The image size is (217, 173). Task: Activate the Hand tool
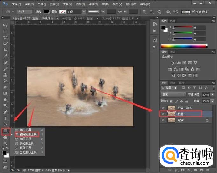tap(5, 138)
